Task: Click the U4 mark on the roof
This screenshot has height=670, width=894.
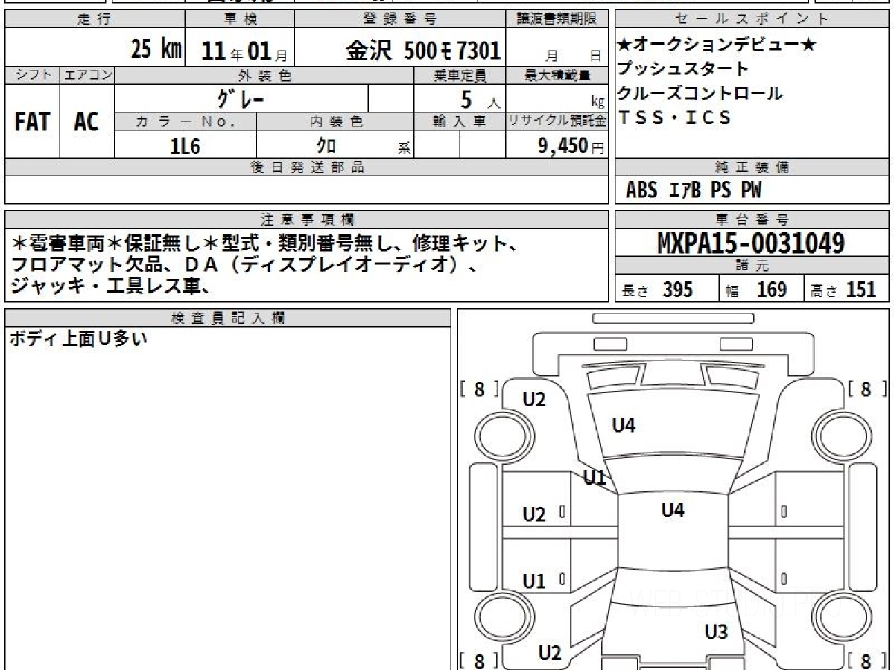Action: 673,510
